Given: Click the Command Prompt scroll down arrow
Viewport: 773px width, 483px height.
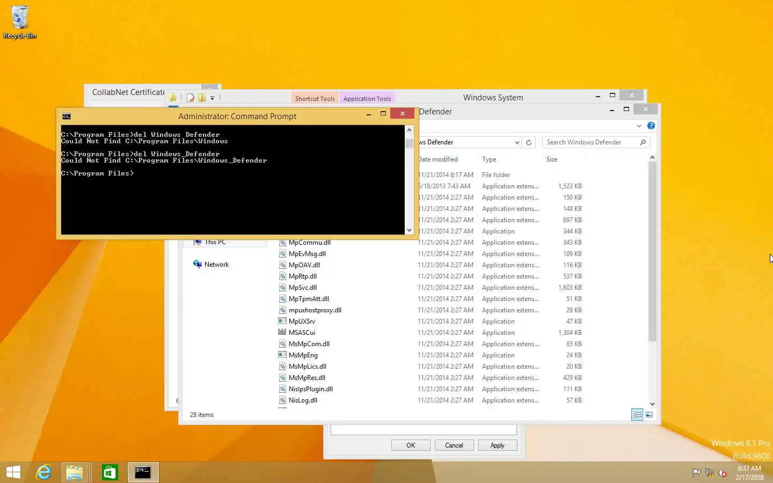Looking at the screenshot, I should click(x=409, y=230).
